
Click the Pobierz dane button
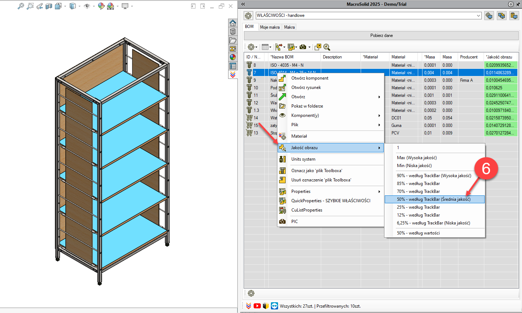(x=382, y=35)
